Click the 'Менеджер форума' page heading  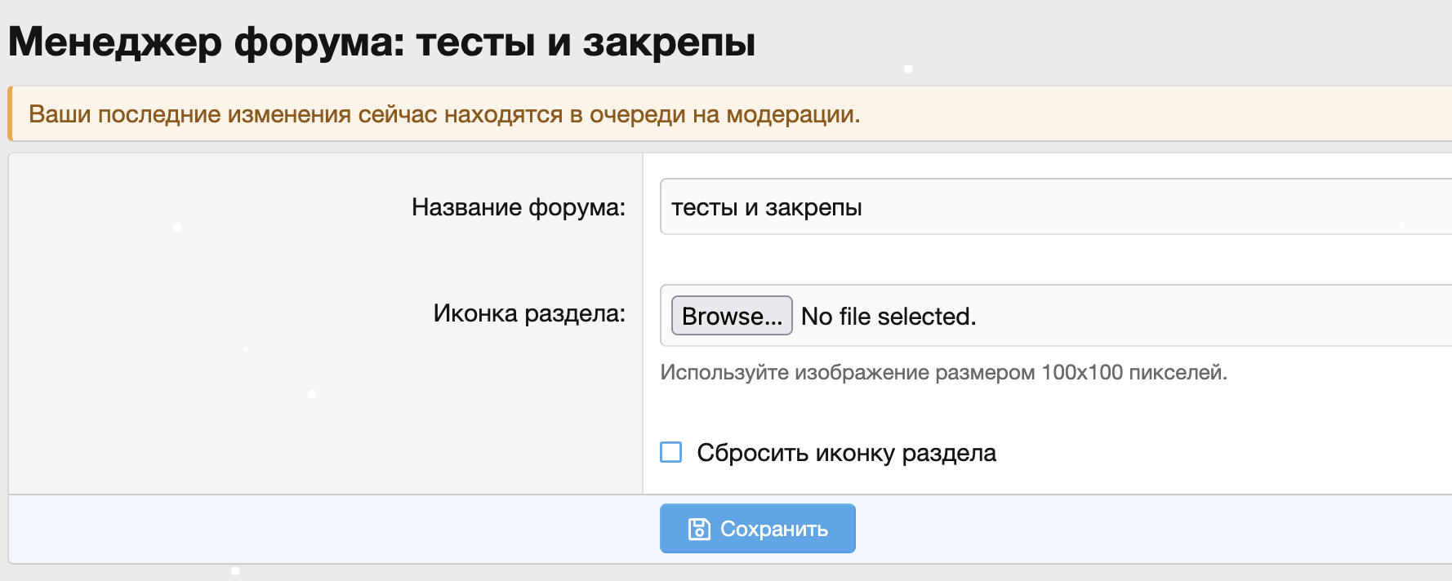[x=206, y=42]
